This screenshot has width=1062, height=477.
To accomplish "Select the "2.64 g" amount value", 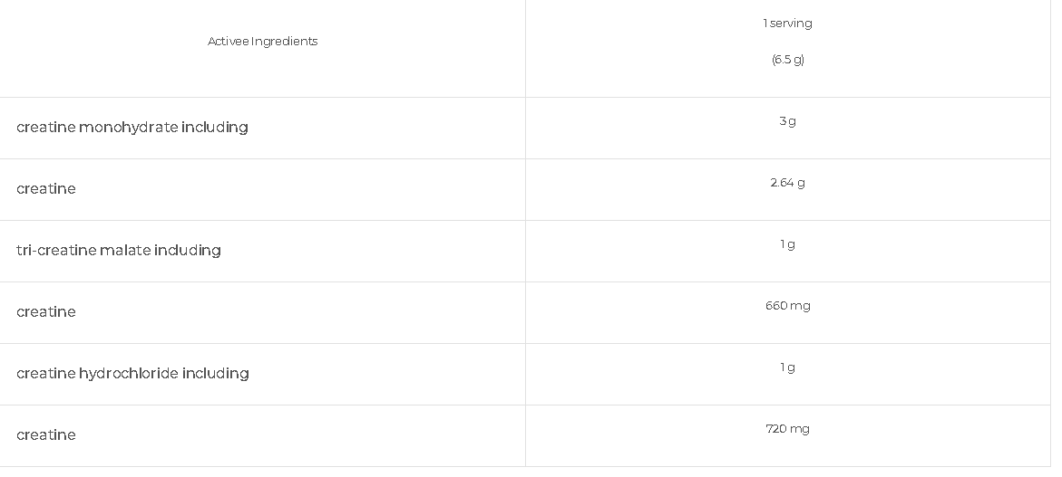I will [x=787, y=183].
